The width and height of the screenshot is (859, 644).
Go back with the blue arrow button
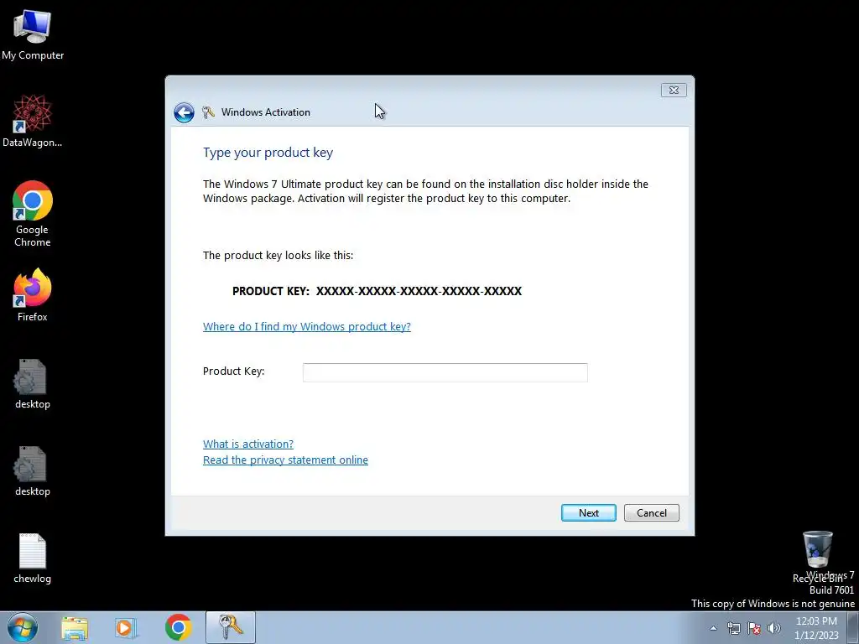(x=184, y=112)
